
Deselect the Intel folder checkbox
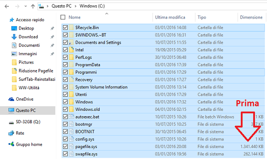click(x=65, y=50)
